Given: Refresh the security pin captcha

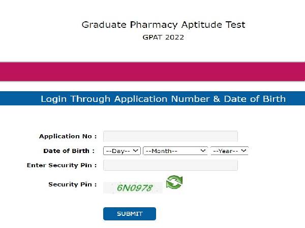Looking at the screenshot, I should [x=174, y=182].
